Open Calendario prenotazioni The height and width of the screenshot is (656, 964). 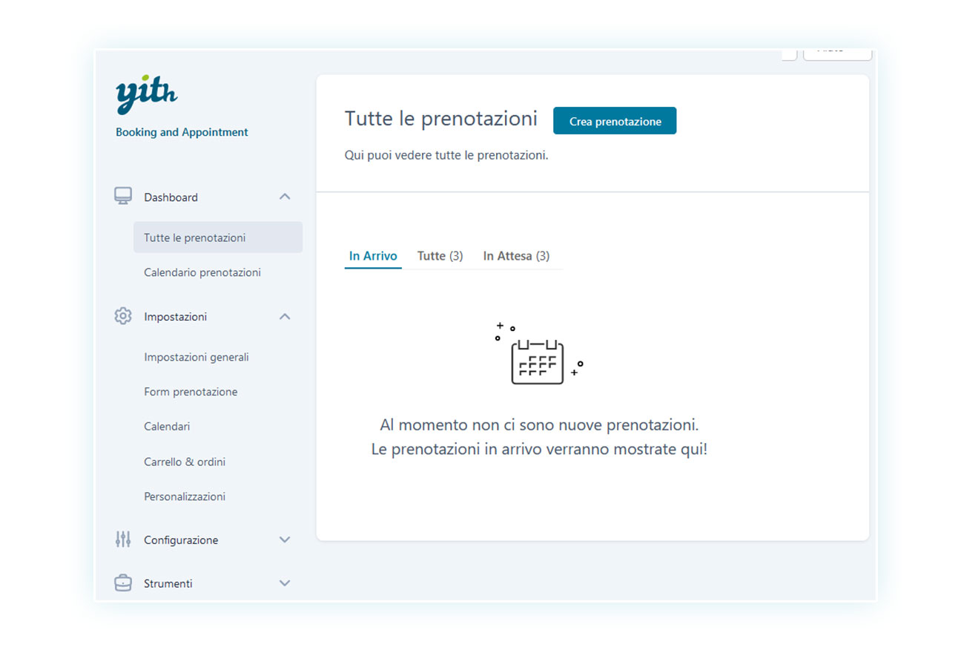(x=202, y=272)
